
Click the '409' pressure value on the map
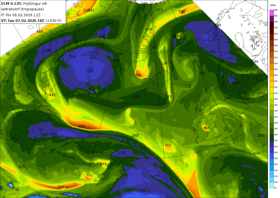(148, 29)
